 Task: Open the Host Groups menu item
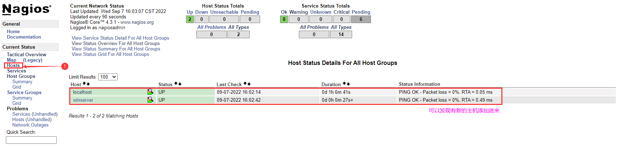coord(21,76)
